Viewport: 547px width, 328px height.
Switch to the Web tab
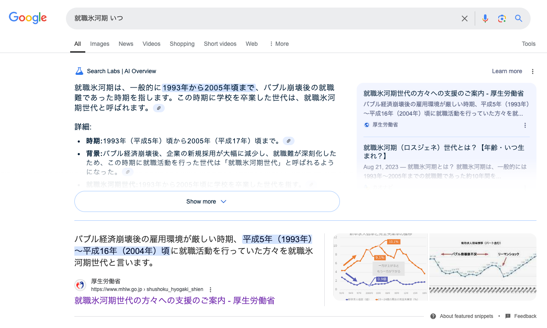click(252, 44)
